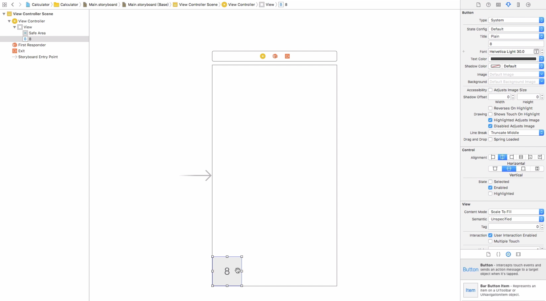Select First Responder in outline

coord(32,45)
